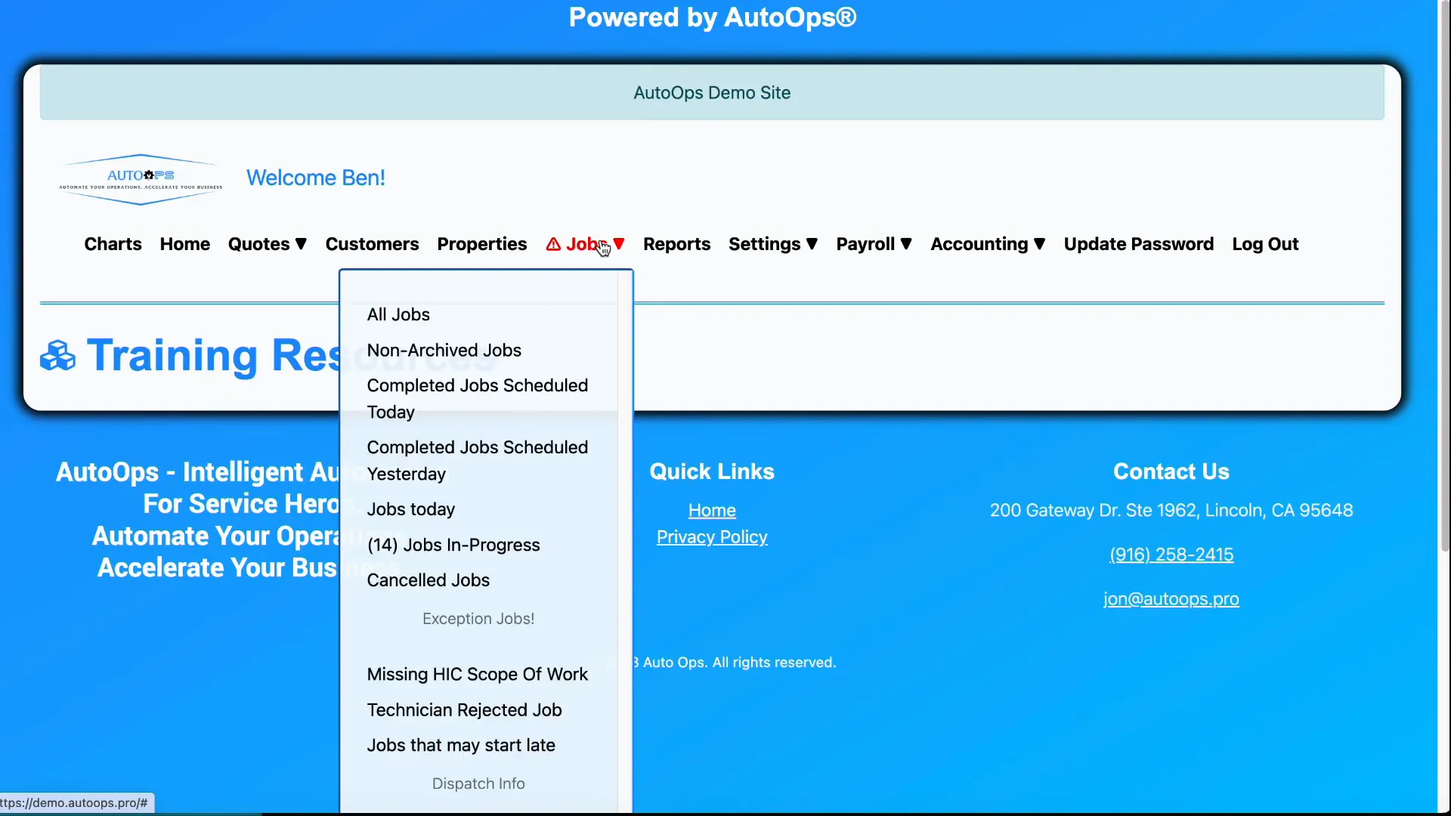Select Technician Rejected Job
1451x816 pixels.
tap(464, 709)
